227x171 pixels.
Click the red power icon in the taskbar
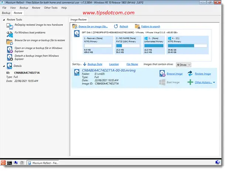point(3,163)
